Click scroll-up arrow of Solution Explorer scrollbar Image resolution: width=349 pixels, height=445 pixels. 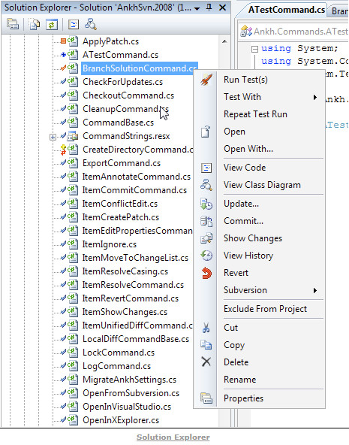point(224,42)
